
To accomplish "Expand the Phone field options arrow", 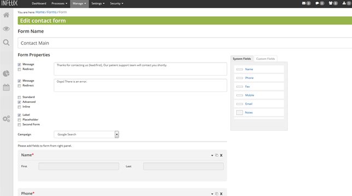I will pos(212,194).
